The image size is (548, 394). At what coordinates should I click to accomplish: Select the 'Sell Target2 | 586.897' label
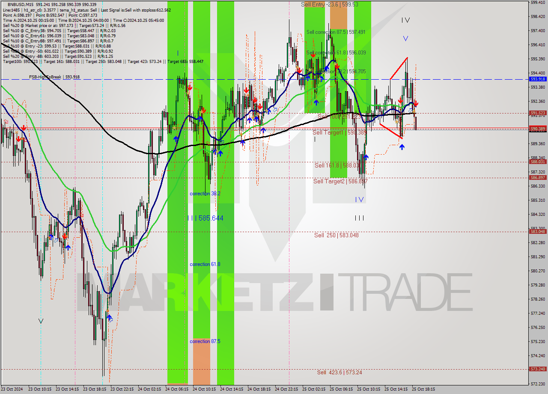tap(340, 182)
